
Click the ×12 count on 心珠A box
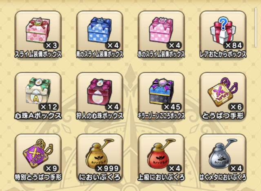click(x=48, y=107)
